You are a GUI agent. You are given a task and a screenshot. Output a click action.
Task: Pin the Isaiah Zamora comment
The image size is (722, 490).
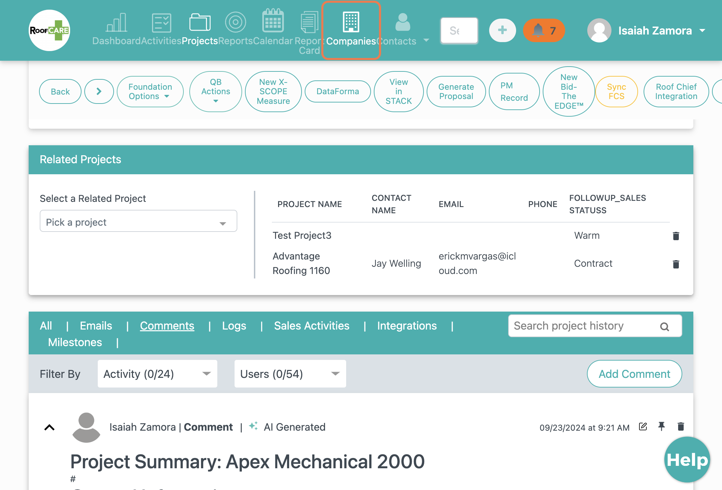pyautogui.click(x=662, y=427)
